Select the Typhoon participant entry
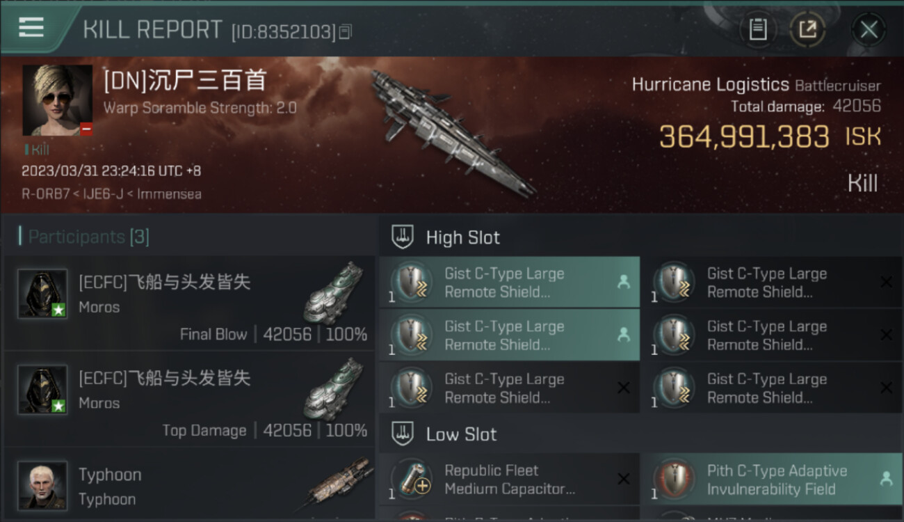 click(189, 484)
